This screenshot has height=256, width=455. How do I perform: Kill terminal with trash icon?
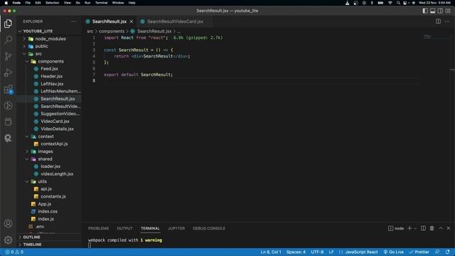coord(432,228)
